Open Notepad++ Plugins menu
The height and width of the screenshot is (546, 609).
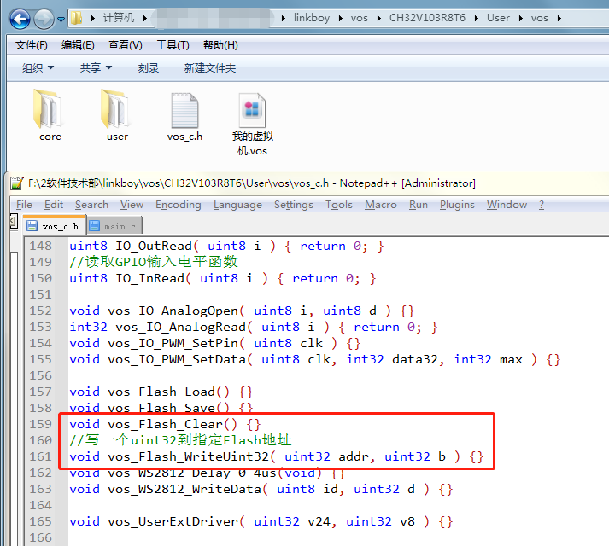[457, 205]
